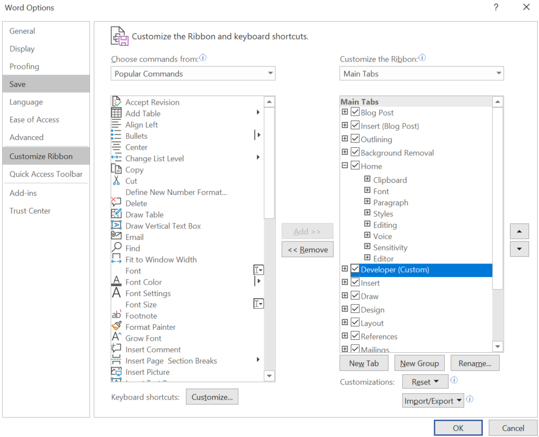Select the Cut scissors icon

pos(116,181)
